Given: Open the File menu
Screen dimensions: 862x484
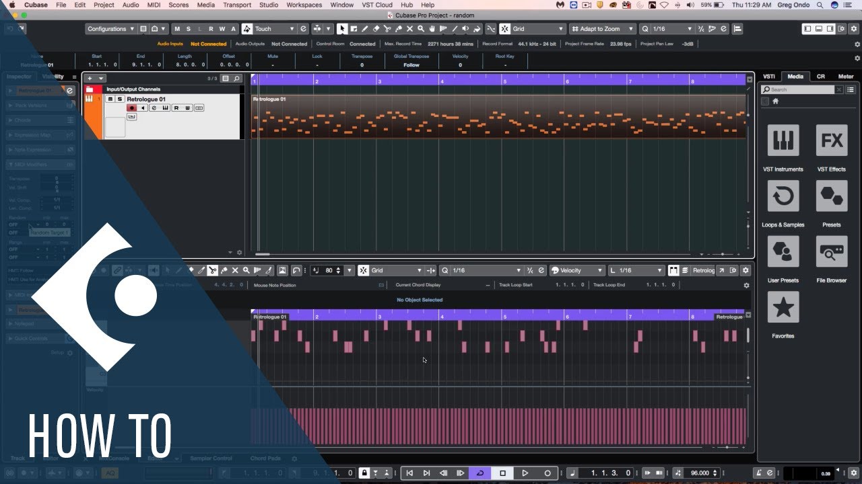Looking at the screenshot, I should pos(61,5).
